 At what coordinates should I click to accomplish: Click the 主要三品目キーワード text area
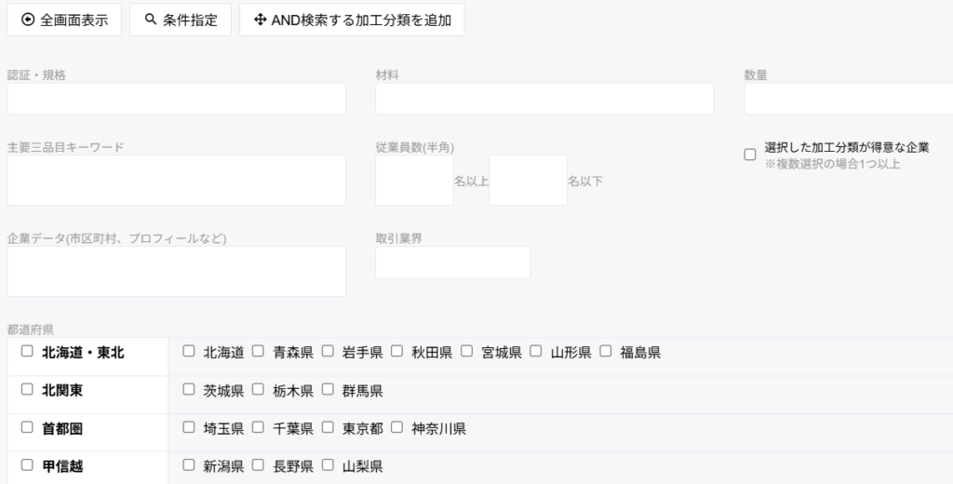coord(176,180)
